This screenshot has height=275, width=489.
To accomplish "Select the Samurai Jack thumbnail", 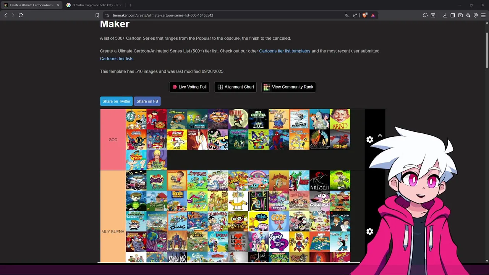I will coord(197,139).
